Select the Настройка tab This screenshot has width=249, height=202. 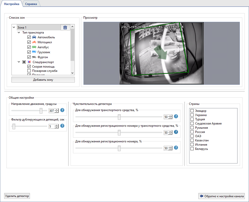point(12,4)
